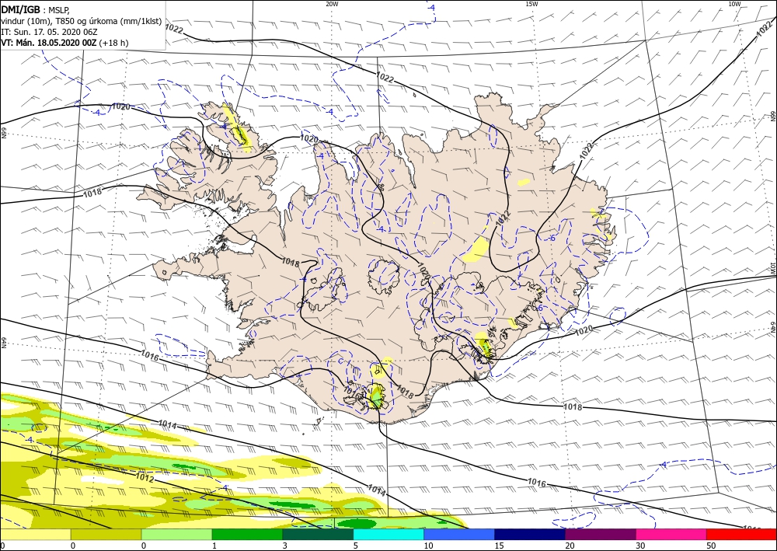Click the 'VT: Mán. 18.05.2020 00Z' valid time
Screen dimensions: 777x551
point(48,43)
